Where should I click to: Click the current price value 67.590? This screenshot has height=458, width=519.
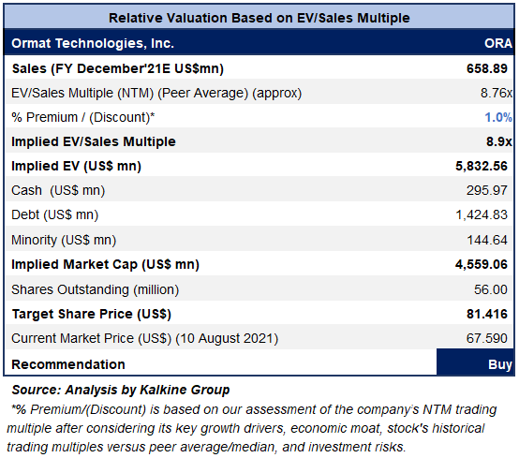click(x=487, y=338)
